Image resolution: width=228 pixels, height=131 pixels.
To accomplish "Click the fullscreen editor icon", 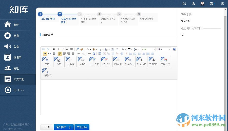I will coord(175,49).
